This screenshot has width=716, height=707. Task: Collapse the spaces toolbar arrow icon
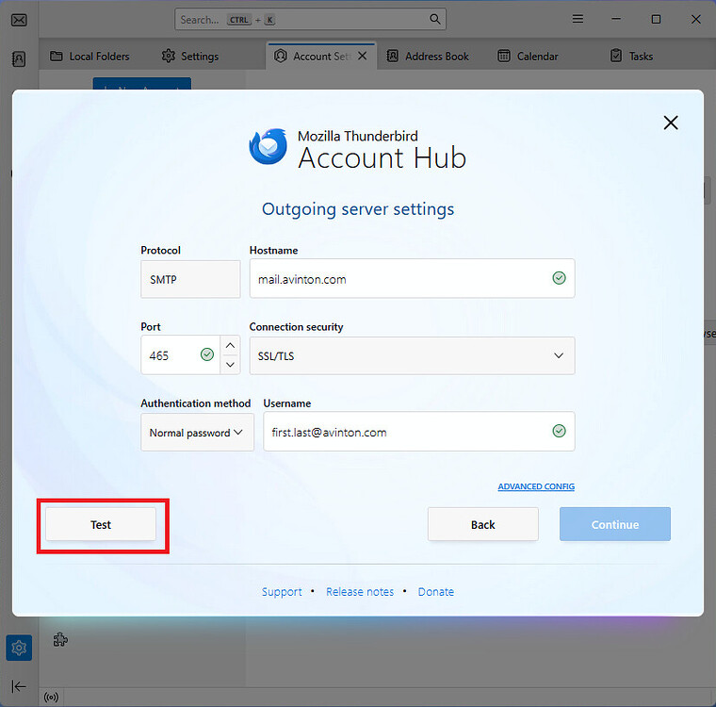19,686
